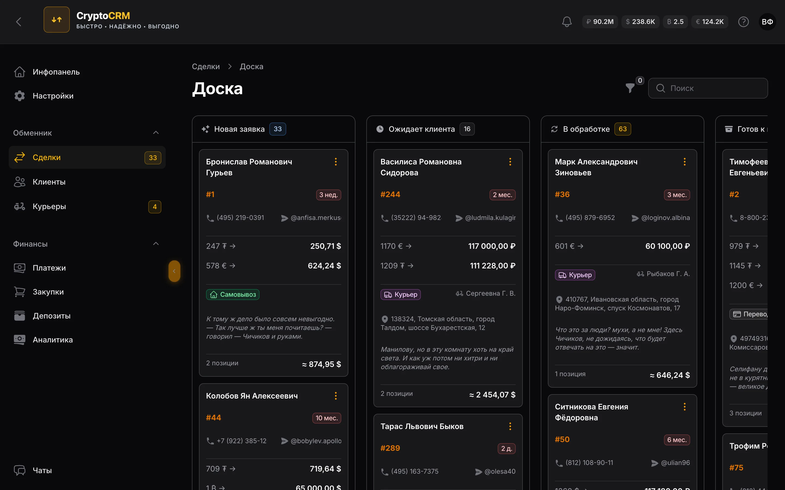Image resolution: width=785 pixels, height=490 pixels.
Task: Open Платежи in the sidebar
Action: pos(87,268)
